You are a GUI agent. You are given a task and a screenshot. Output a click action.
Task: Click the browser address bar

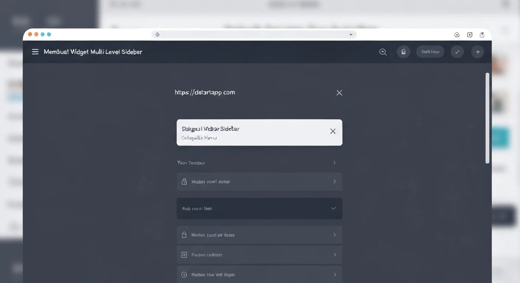click(254, 34)
